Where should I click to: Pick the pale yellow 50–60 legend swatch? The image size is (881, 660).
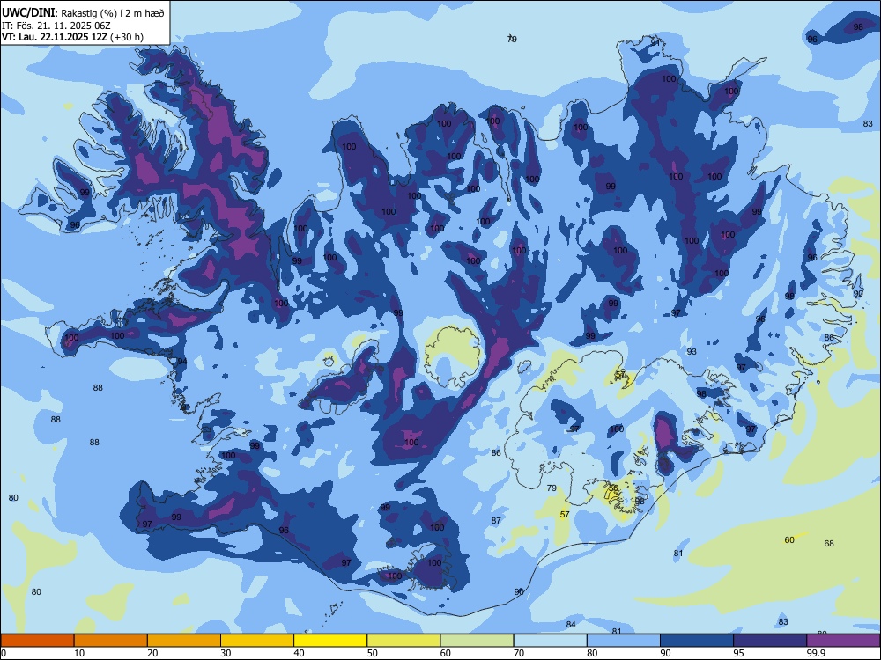pyautogui.click(x=403, y=641)
